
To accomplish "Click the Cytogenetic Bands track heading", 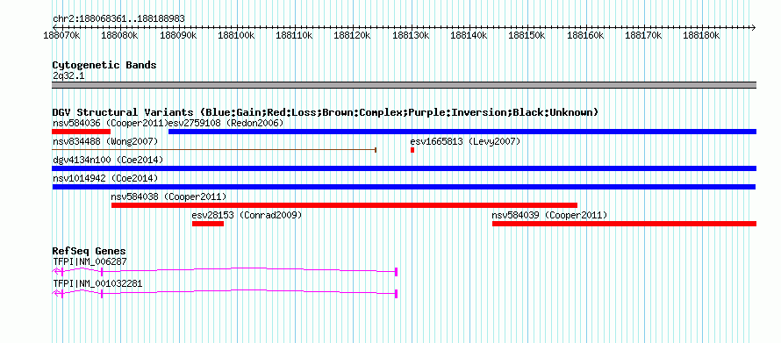I will [x=104, y=65].
